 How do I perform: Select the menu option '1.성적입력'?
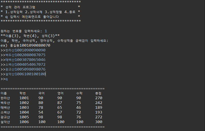(x=14, y=12)
